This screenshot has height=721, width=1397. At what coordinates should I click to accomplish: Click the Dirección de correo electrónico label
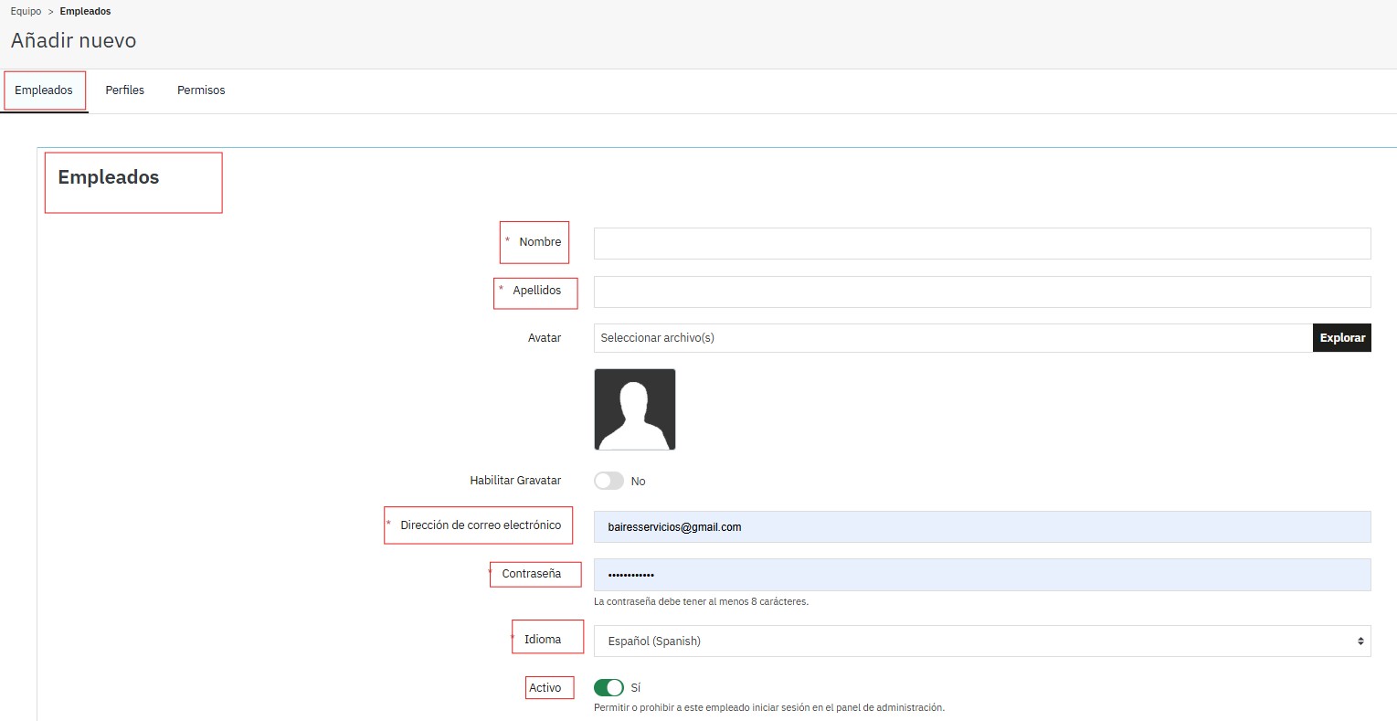pos(481,525)
